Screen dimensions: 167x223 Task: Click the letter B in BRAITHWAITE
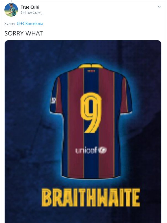(46, 197)
